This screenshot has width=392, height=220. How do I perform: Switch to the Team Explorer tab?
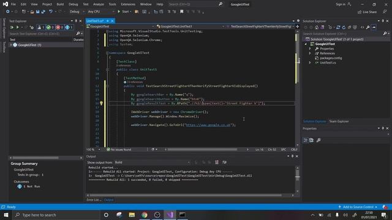[339, 122]
